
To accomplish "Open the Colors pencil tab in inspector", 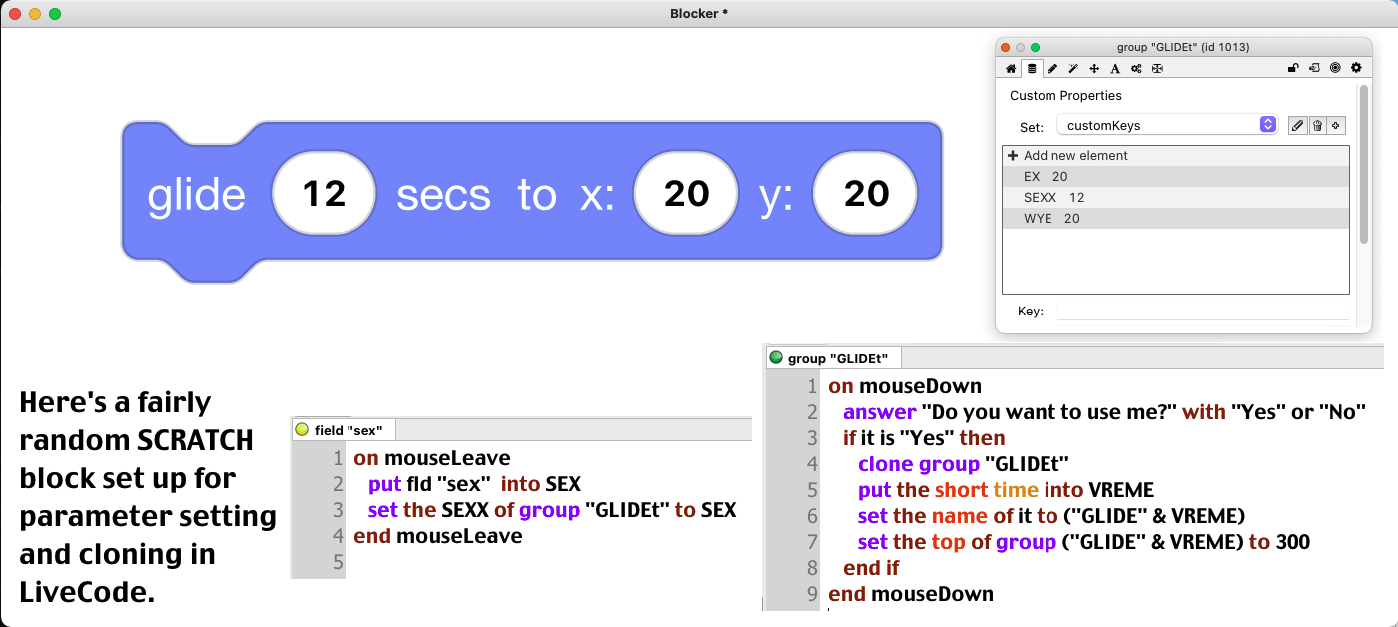I will point(1052,68).
